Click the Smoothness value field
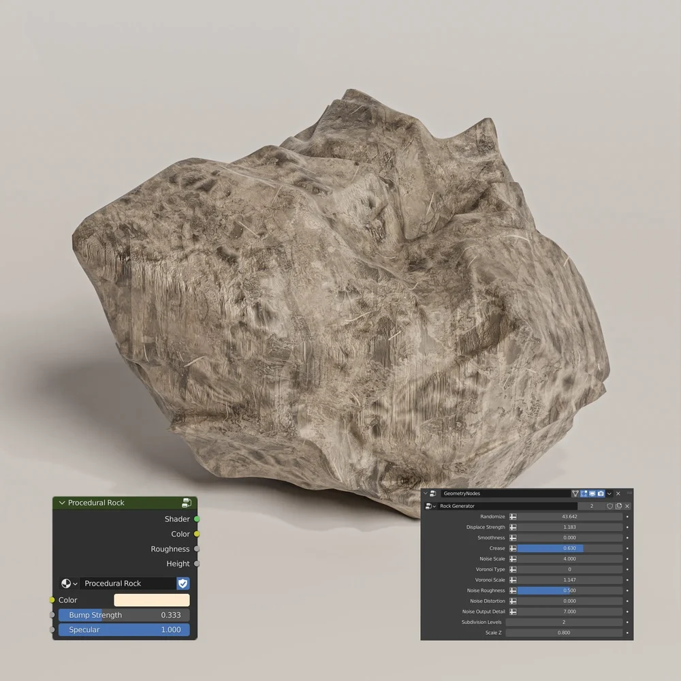The image size is (681, 681). tap(569, 538)
